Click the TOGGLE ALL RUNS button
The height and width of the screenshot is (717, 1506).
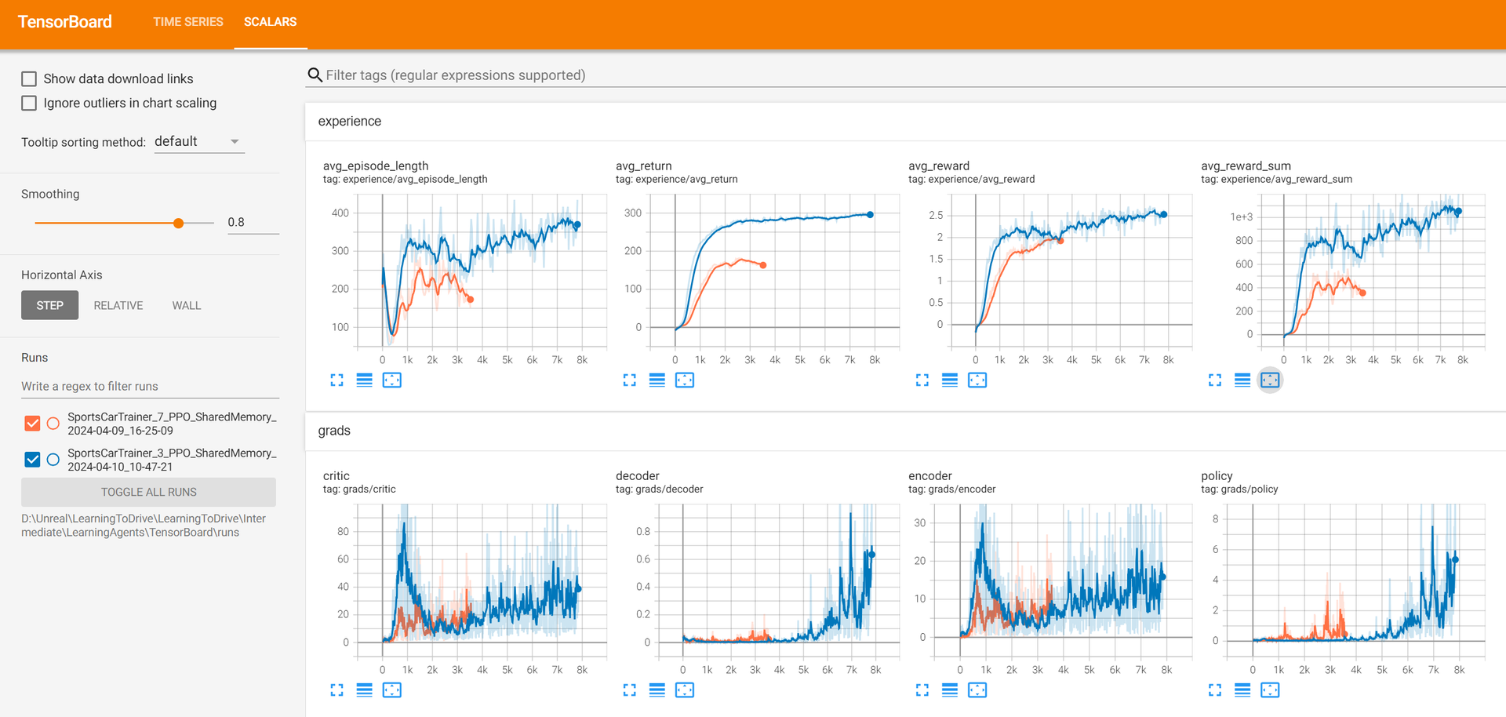(148, 492)
